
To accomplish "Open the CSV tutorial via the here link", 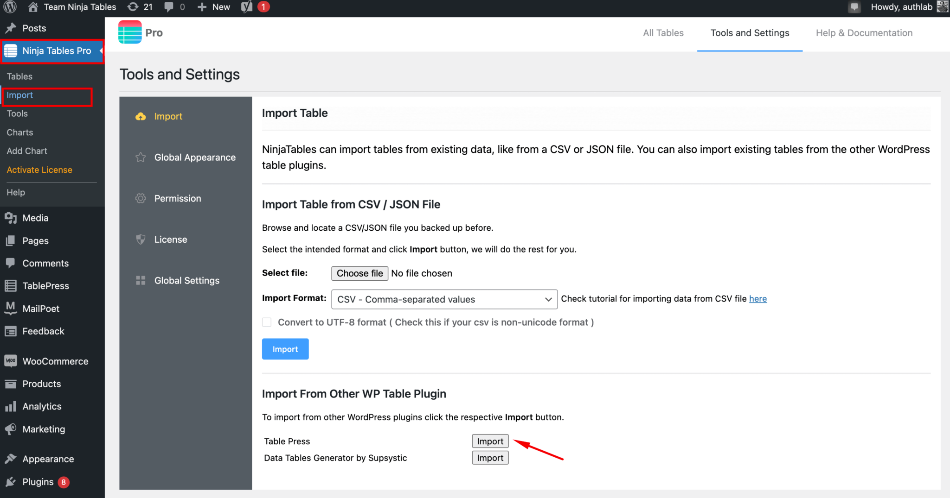I will point(758,299).
